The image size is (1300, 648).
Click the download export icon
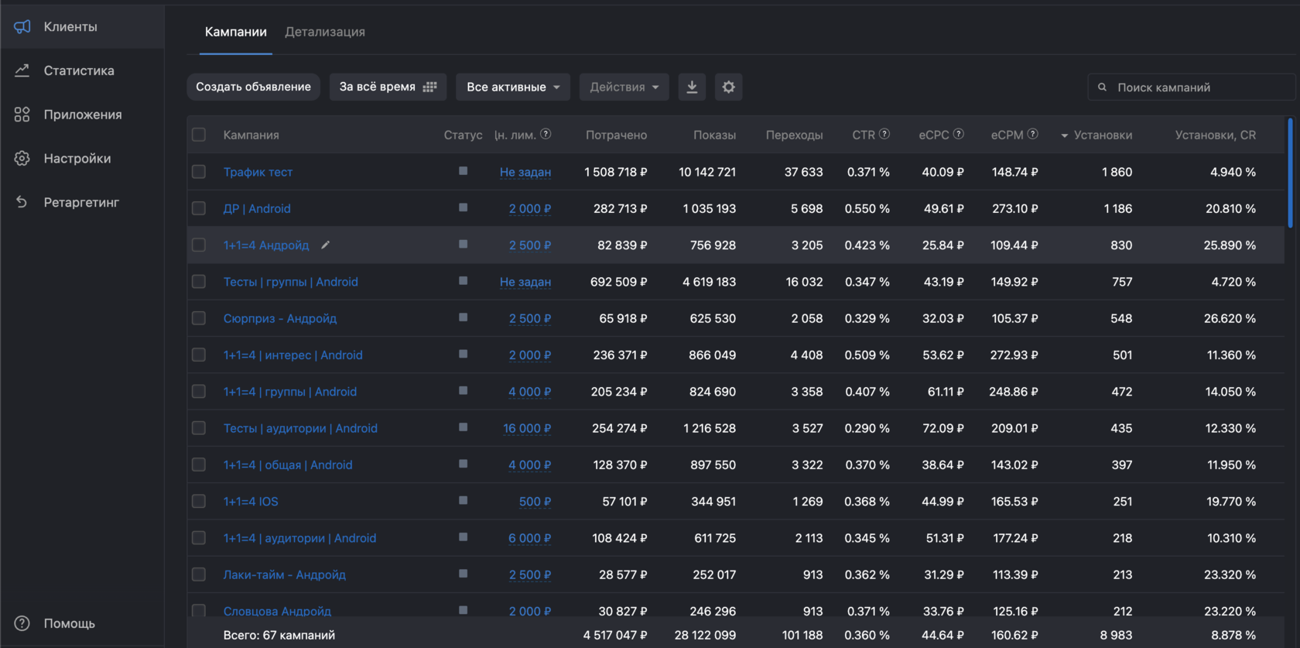pos(692,87)
